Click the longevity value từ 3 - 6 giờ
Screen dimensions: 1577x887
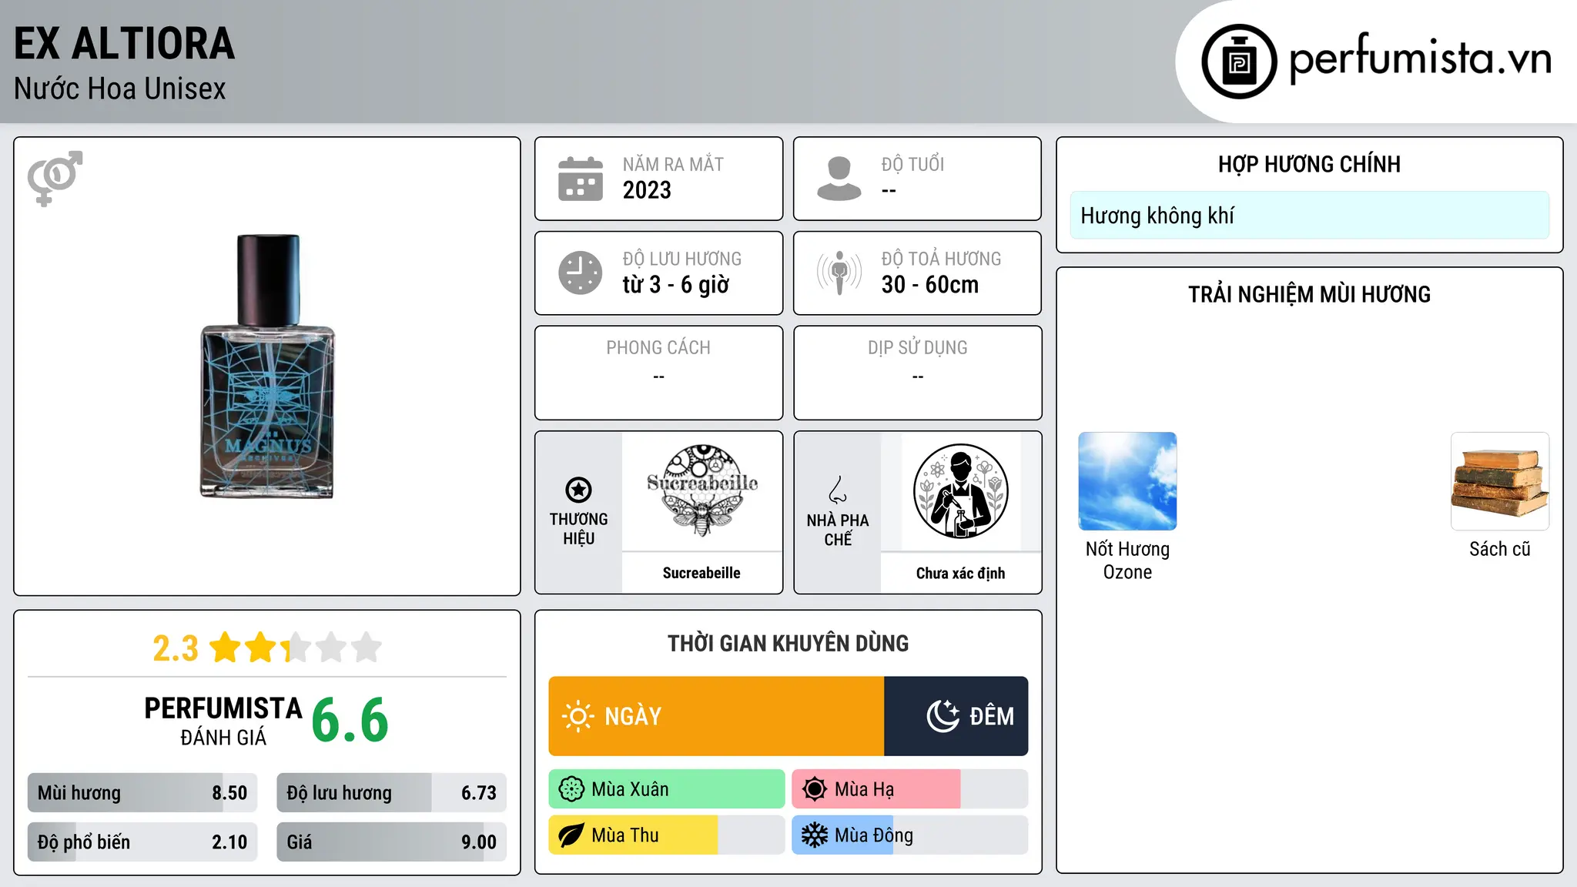(x=676, y=285)
